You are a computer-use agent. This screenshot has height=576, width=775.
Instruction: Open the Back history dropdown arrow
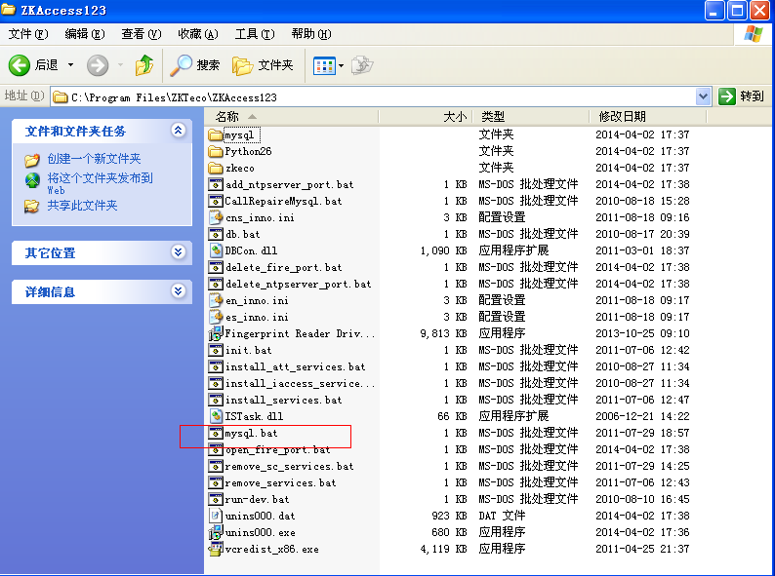click(70, 65)
